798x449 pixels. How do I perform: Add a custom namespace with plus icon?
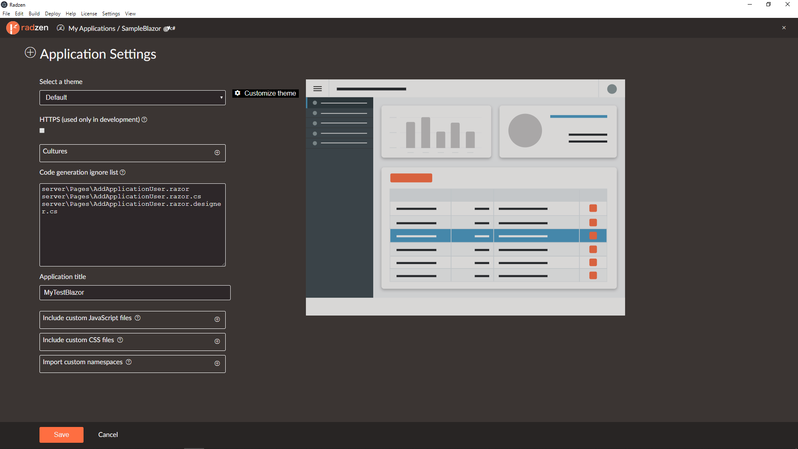tap(217, 363)
